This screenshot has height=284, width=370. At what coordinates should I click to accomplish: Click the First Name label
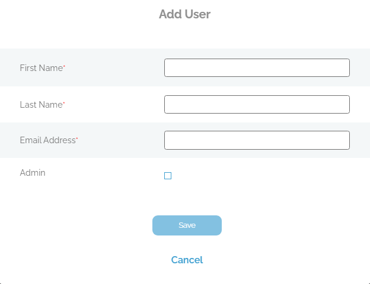(41, 68)
